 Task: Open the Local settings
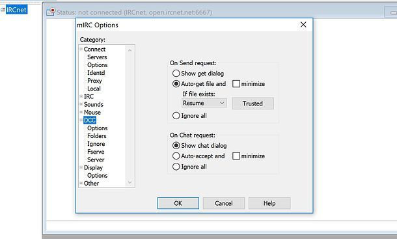click(x=94, y=89)
